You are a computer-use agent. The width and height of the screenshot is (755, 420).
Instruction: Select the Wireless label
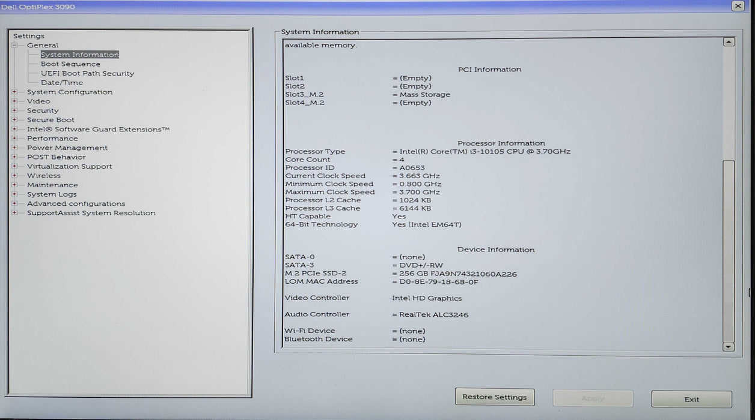click(44, 176)
